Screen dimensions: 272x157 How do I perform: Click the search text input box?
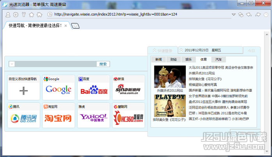(x=56, y=64)
